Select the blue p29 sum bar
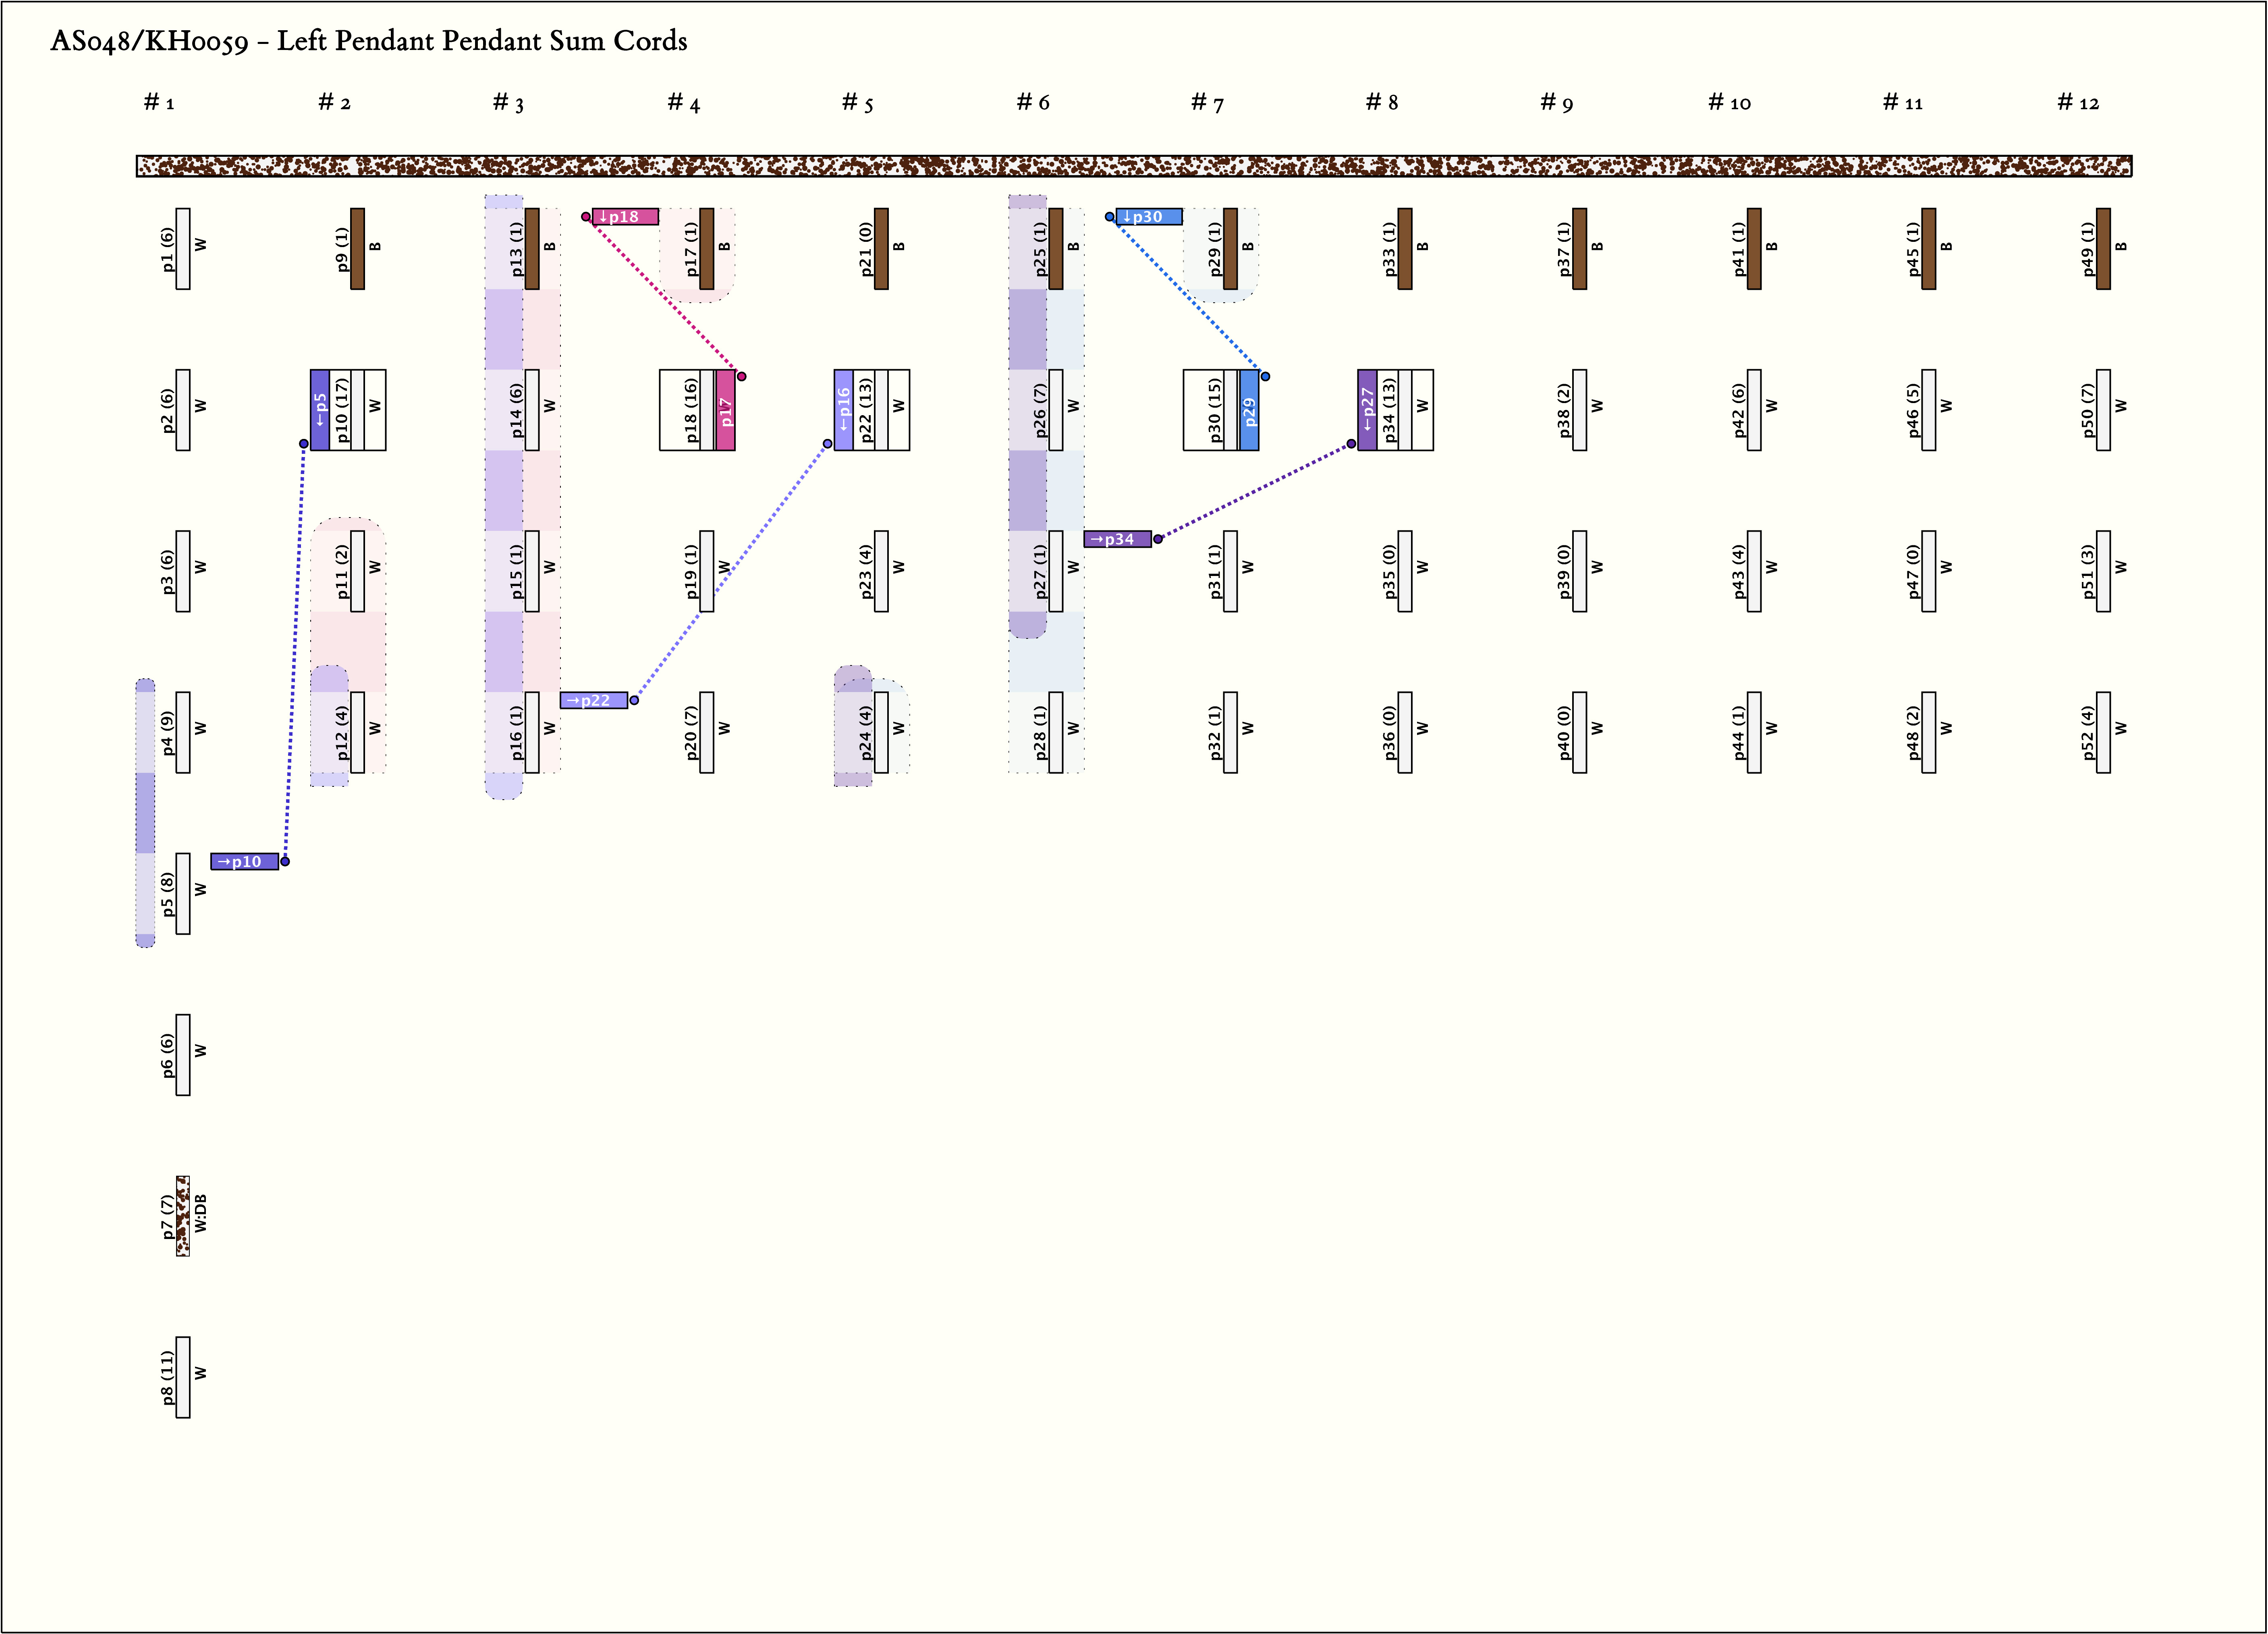 [x=1249, y=410]
